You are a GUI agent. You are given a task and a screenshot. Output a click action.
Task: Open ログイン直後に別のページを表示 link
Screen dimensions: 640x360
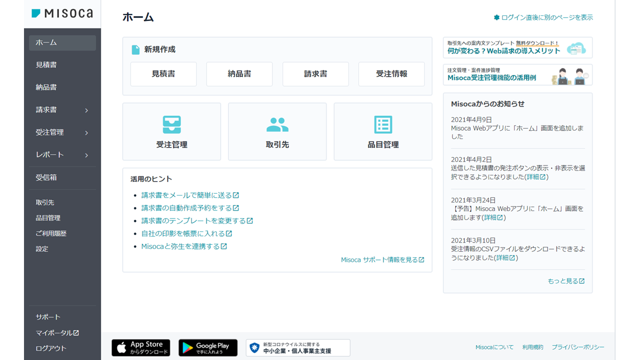(x=547, y=17)
